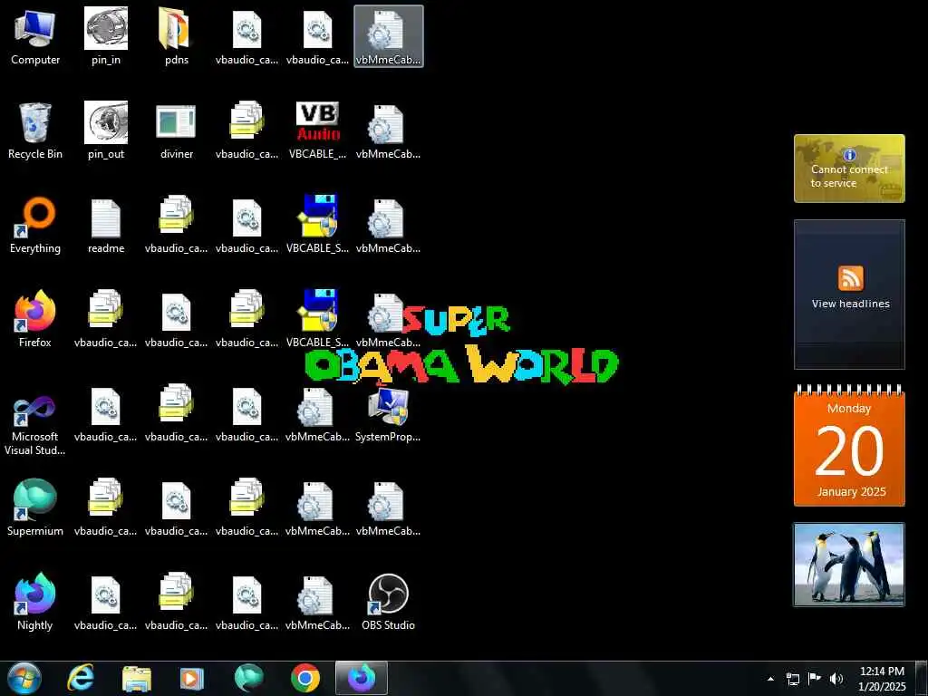Click the weather gadget 'Cannot connect to service'
Screen dimensions: 928x696
point(849,169)
